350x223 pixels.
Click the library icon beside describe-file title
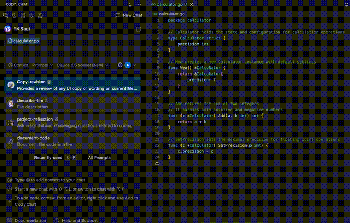pyautogui.click(x=46, y=101)
